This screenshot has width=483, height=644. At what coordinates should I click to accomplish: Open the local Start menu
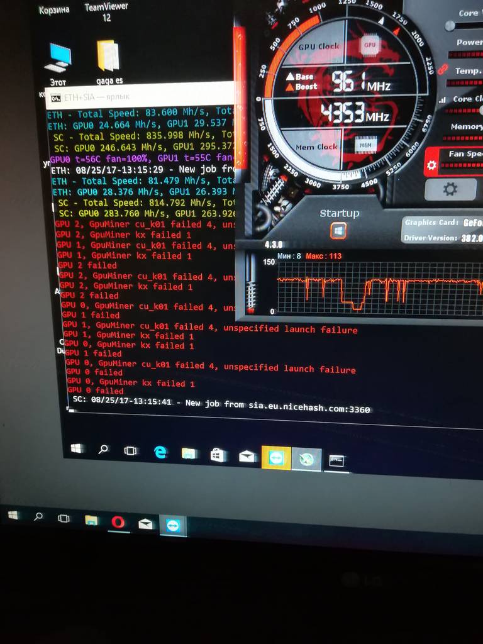13,515
